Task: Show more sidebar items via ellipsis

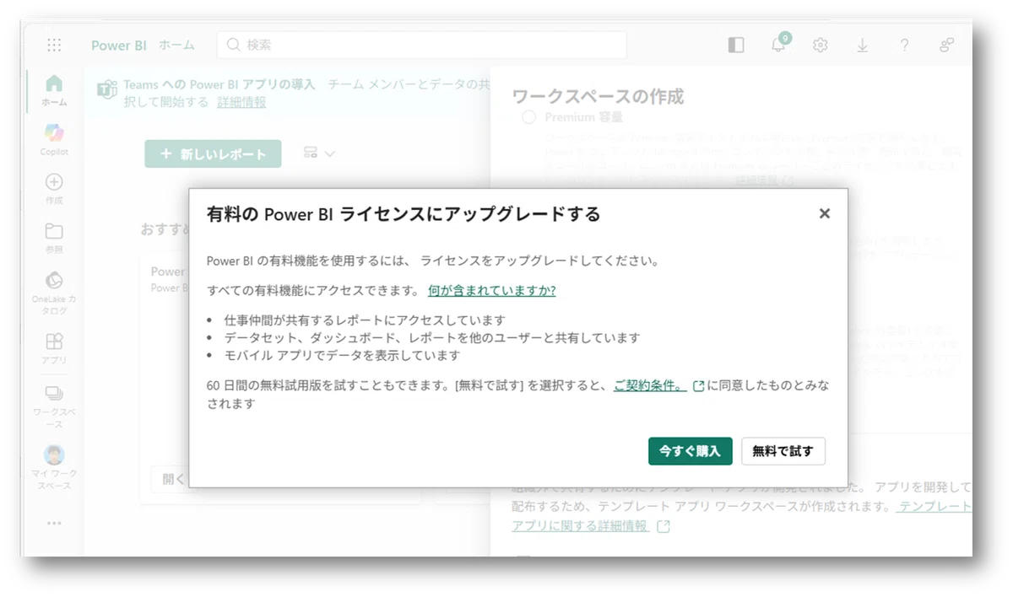Action: [54, 523]
